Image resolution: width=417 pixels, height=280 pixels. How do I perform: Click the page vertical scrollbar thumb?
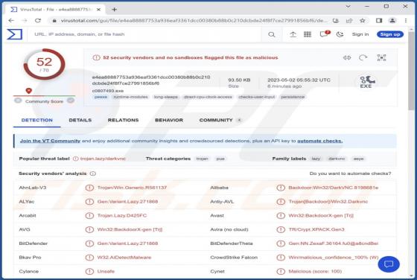click(411, 71)
